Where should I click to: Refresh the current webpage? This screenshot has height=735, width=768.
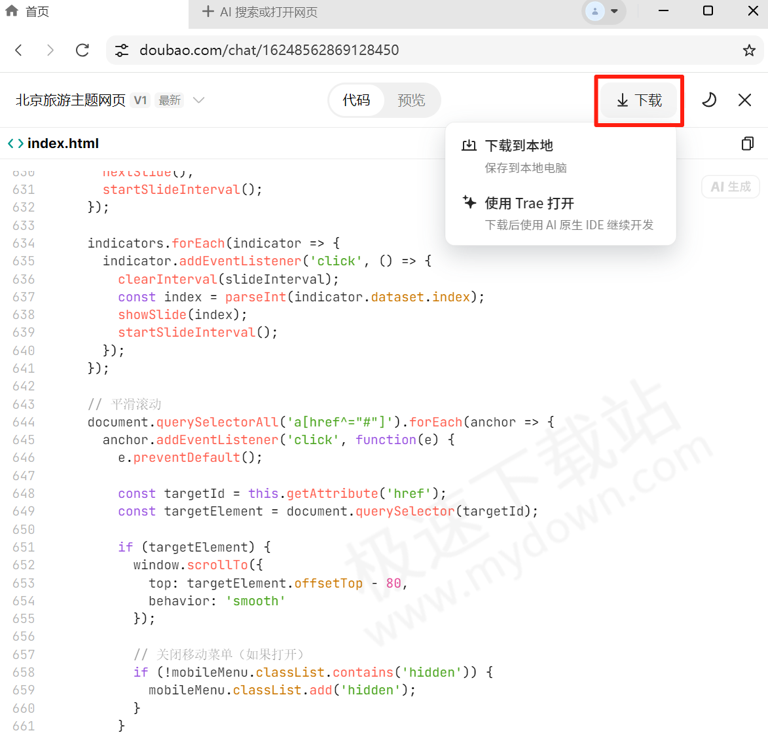tap(82, 50)
